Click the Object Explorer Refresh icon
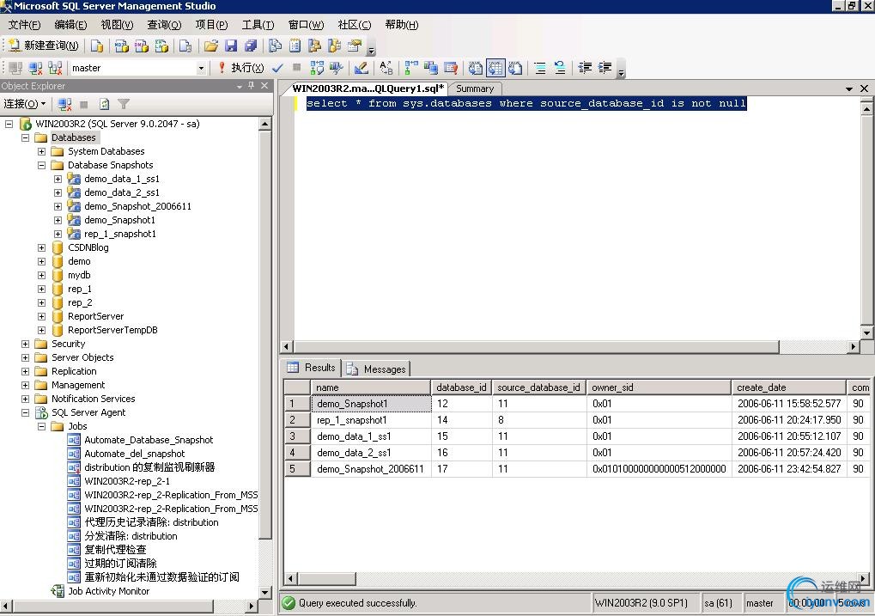 click(x=104, y=104)
